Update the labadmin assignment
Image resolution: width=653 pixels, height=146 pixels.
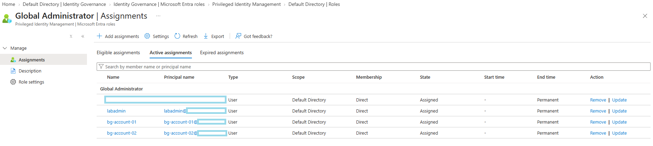coord(619,111)
